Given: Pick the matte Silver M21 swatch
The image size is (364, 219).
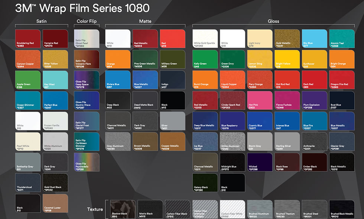Looking at the screenshot, I should pos(173,121).
